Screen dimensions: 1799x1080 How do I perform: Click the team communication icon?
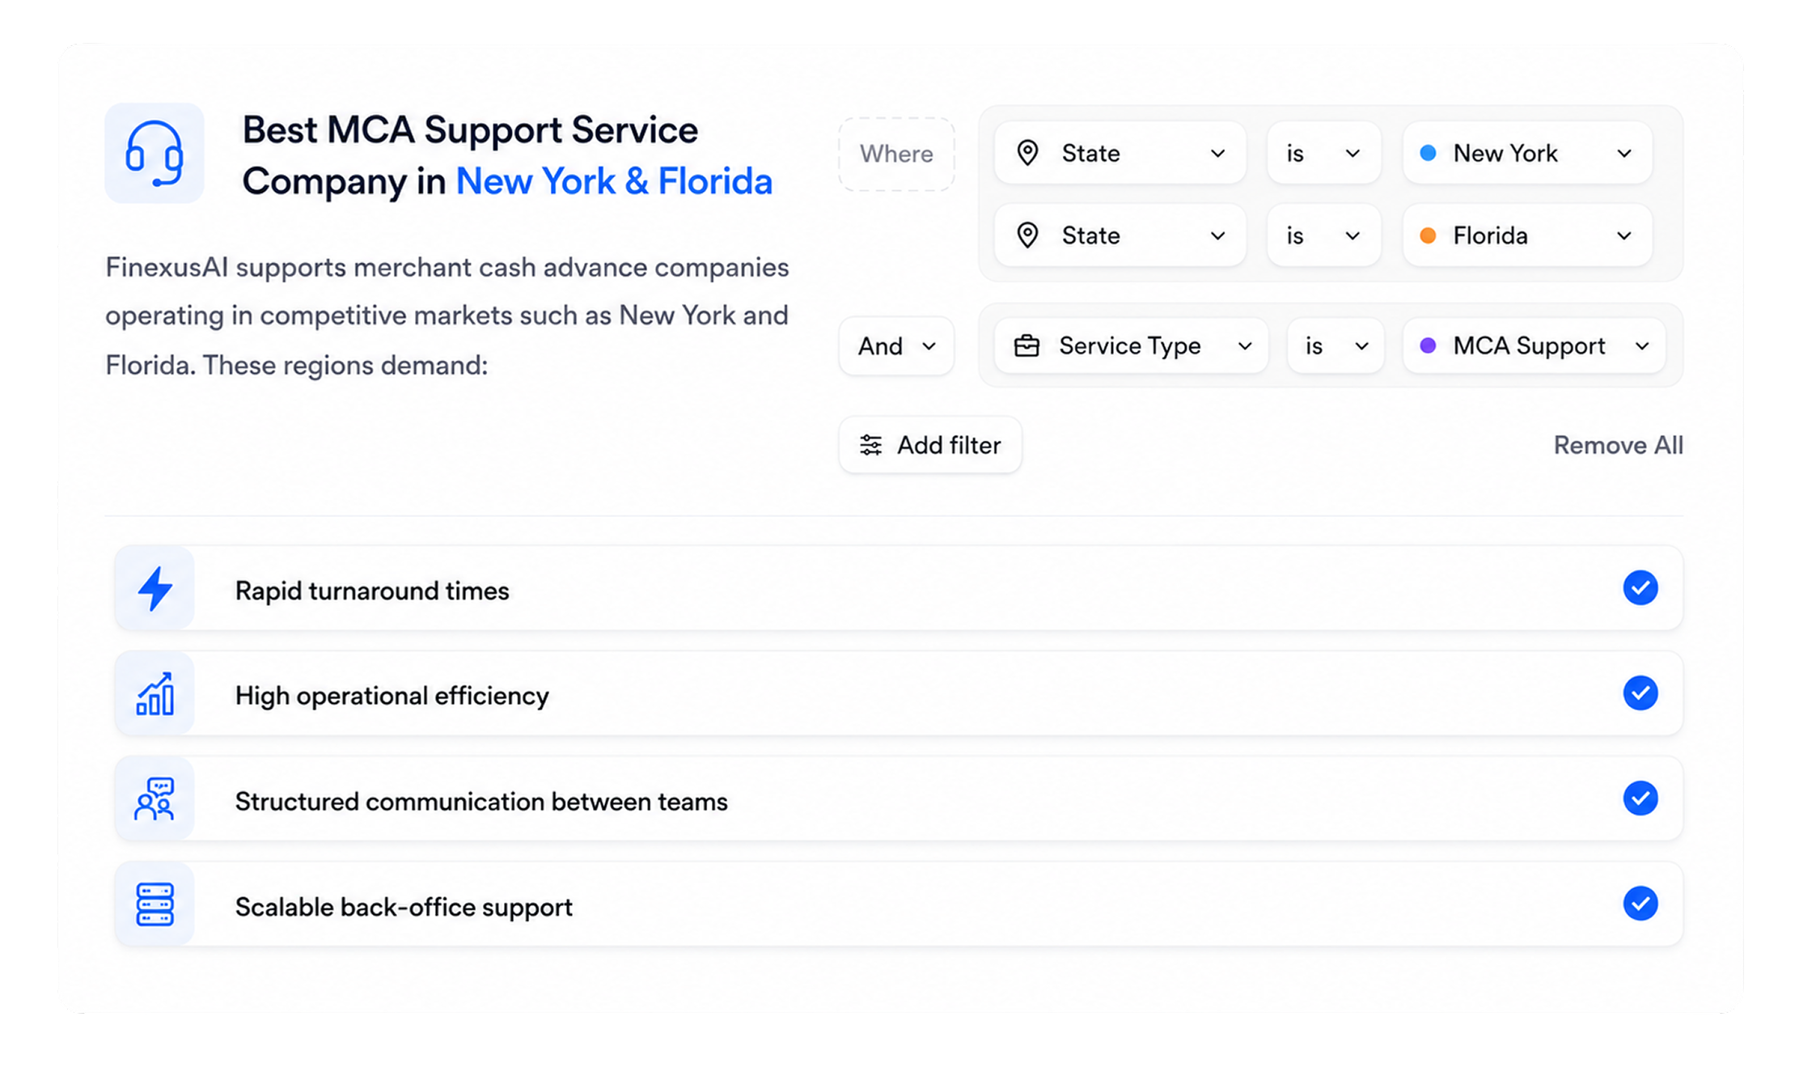coord(155,799)
